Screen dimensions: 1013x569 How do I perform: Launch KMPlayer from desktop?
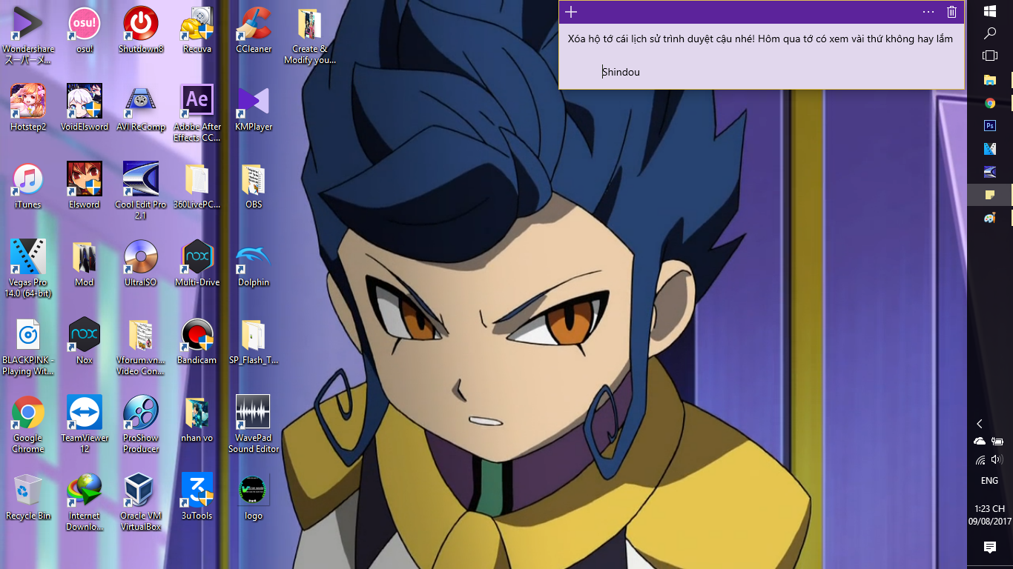click(254, 108)
